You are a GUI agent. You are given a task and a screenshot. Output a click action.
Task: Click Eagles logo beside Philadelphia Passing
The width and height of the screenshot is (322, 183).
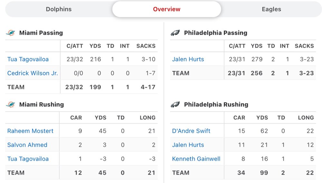pos(175,33)
